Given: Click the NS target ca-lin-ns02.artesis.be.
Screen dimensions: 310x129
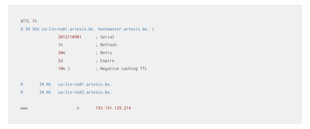Looking at the screenshot, I should [85, 92].
